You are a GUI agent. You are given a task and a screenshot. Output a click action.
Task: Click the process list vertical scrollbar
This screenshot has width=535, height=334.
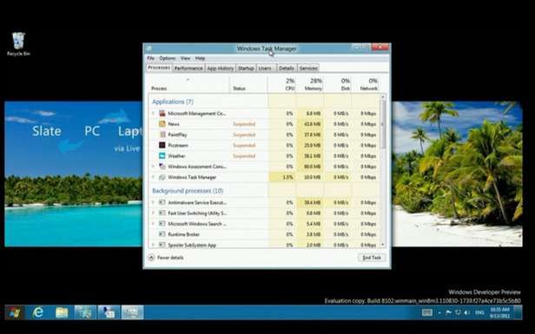pyautogui.click(x=383, y=170)
